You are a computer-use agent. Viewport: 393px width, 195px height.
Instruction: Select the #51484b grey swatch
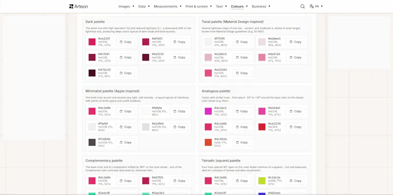(92, 142)
